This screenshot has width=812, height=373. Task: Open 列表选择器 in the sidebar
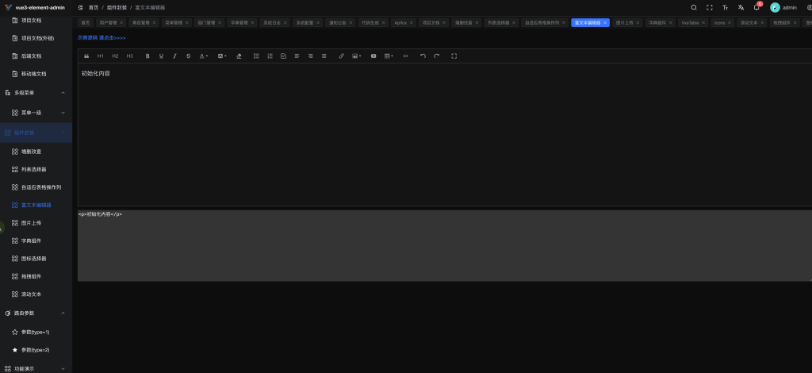pyautogui.click(x=36, y=169)
